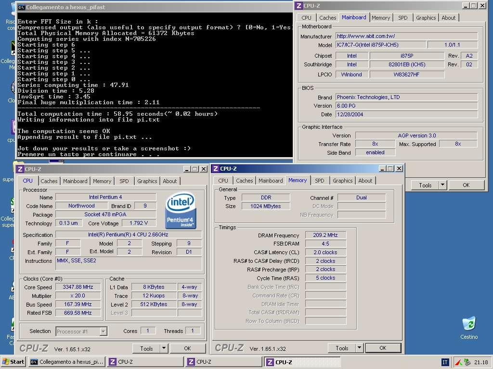Open the Start menu
The image size is (493, 369).
[13, 362]
